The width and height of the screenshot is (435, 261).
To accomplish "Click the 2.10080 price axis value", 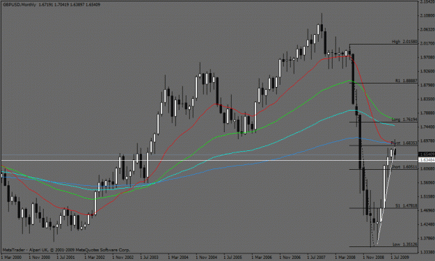I will point(427,15).
